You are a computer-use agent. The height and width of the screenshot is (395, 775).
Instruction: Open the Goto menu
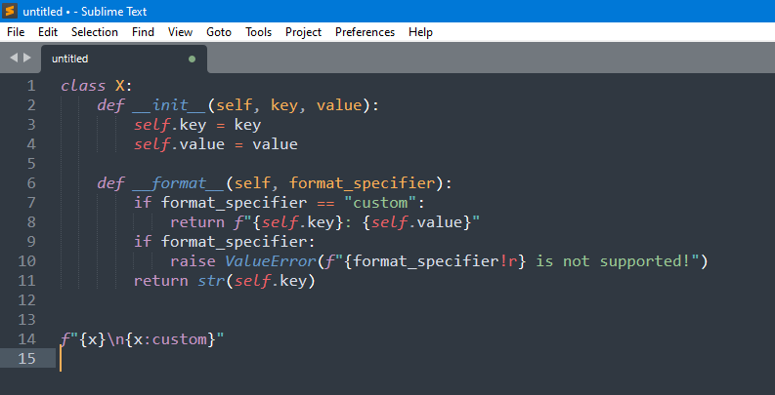pyautogui.click(x=219, y=32)
